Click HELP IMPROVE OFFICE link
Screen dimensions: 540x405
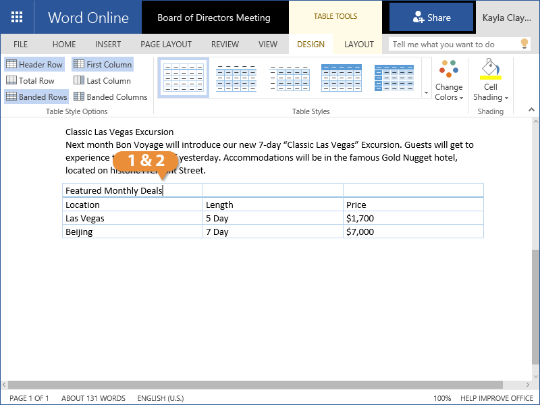pyautogui.click(x=496, y=398)
